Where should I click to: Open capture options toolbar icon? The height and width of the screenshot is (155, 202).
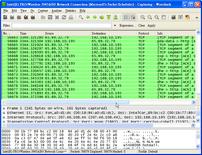click(x=12, y=17)
